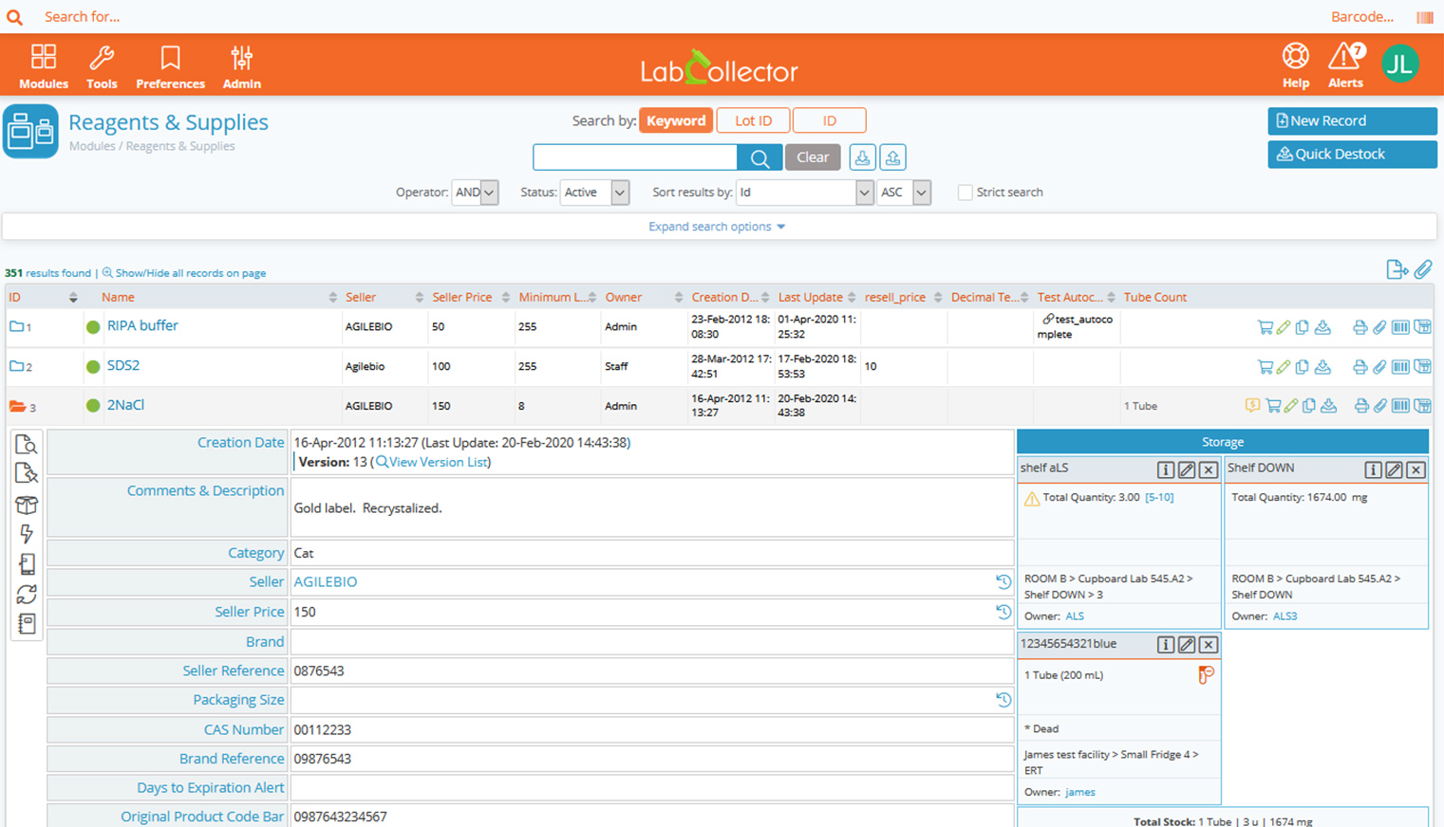
Task: View Alerts notifications
Action: coord(1345,65)
